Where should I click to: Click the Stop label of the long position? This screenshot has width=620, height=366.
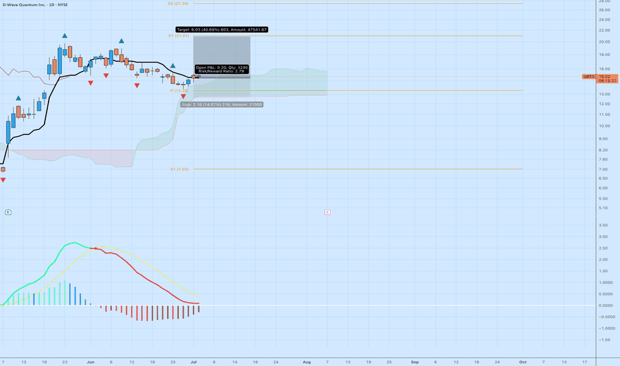[x=222, y=104]
